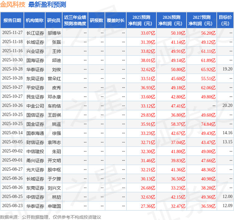Click the 19.20 target price
The width and height of the screenshot is (234, 220).
click(227, 69)
